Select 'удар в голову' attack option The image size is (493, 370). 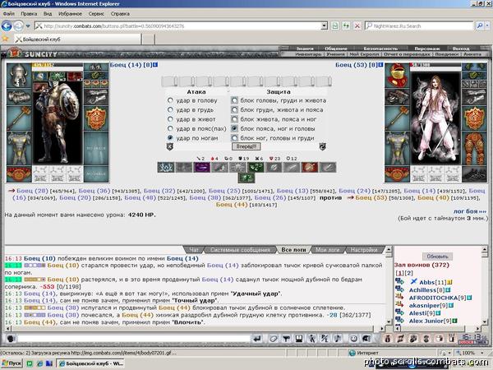(x=170, y=100)
